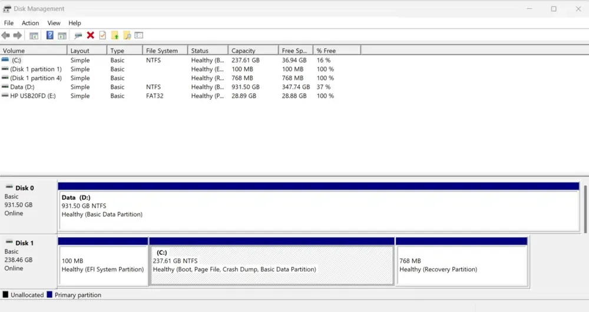This screenshot has height=312, width=589.
Task: Click the Forward arrow toolbar icon
Action: click(x=17, y=35)
